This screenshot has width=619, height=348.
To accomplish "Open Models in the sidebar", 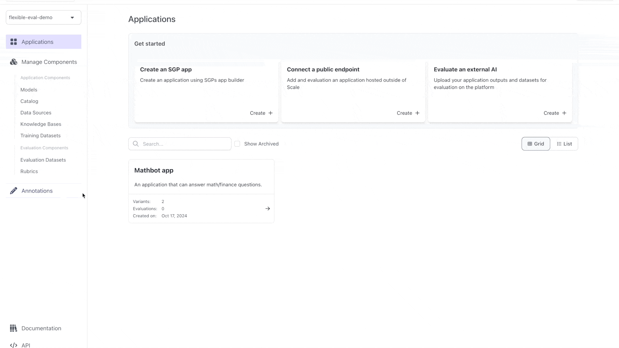I will 29,90.
